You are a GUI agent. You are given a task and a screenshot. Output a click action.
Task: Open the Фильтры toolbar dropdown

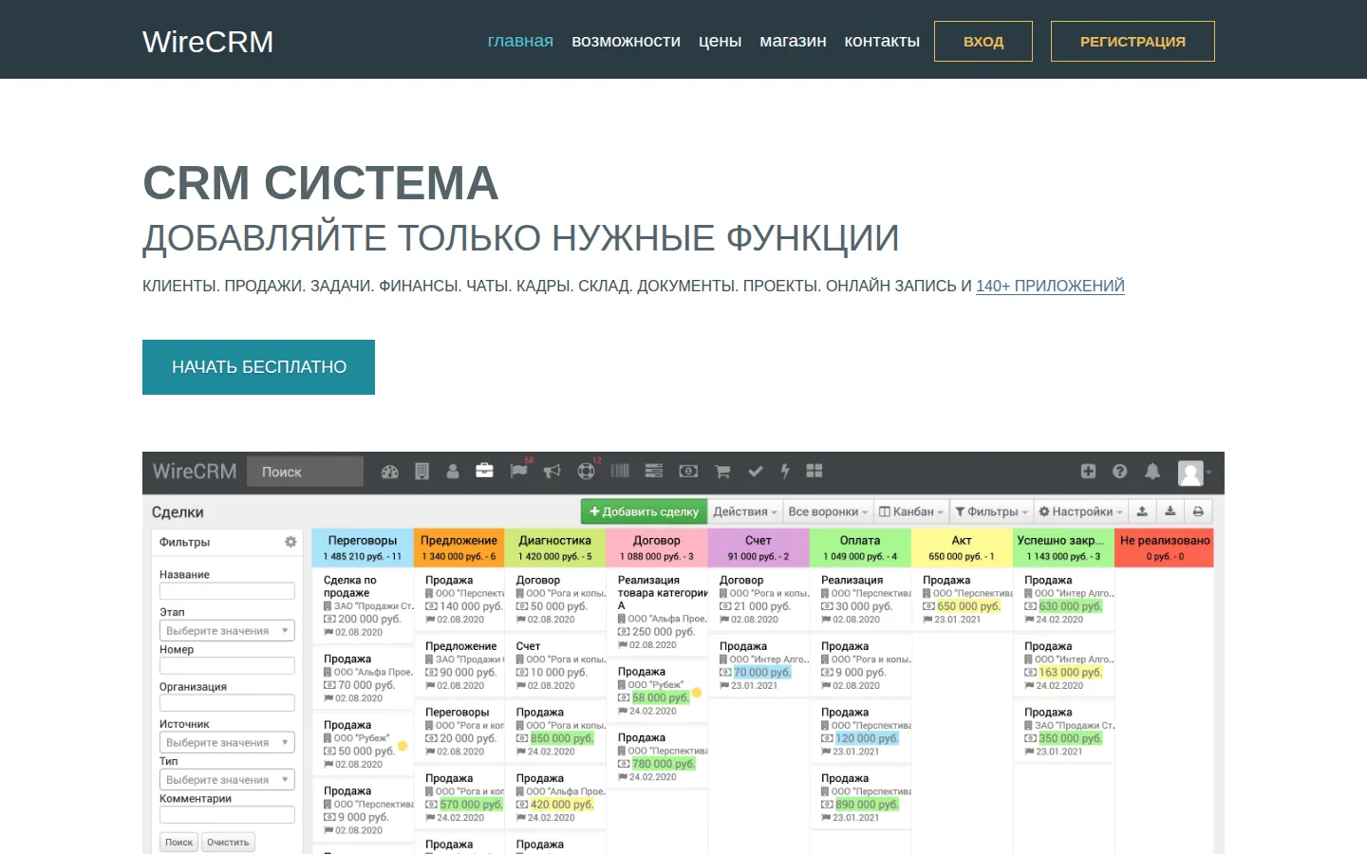tap(991, 511)
